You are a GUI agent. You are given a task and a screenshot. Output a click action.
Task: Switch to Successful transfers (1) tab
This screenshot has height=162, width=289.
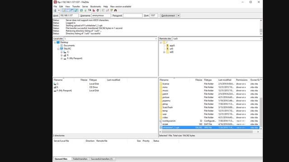pos(102,159)
